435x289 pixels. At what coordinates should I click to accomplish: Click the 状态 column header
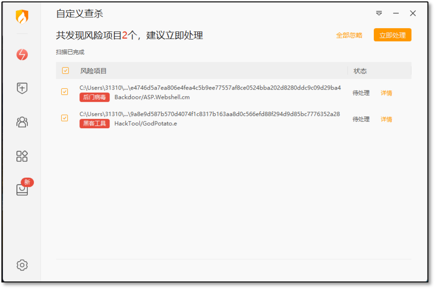click(360, 71)
